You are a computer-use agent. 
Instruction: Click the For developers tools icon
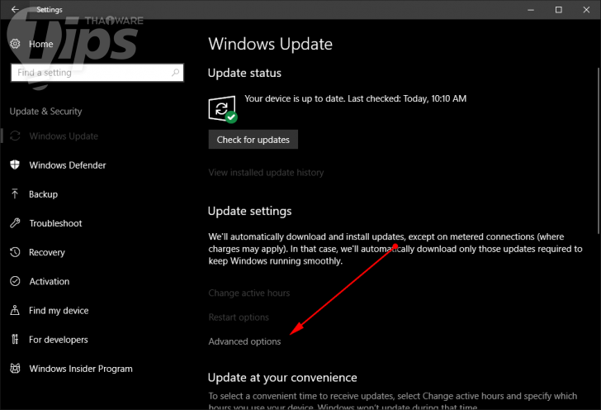point(15,339)
